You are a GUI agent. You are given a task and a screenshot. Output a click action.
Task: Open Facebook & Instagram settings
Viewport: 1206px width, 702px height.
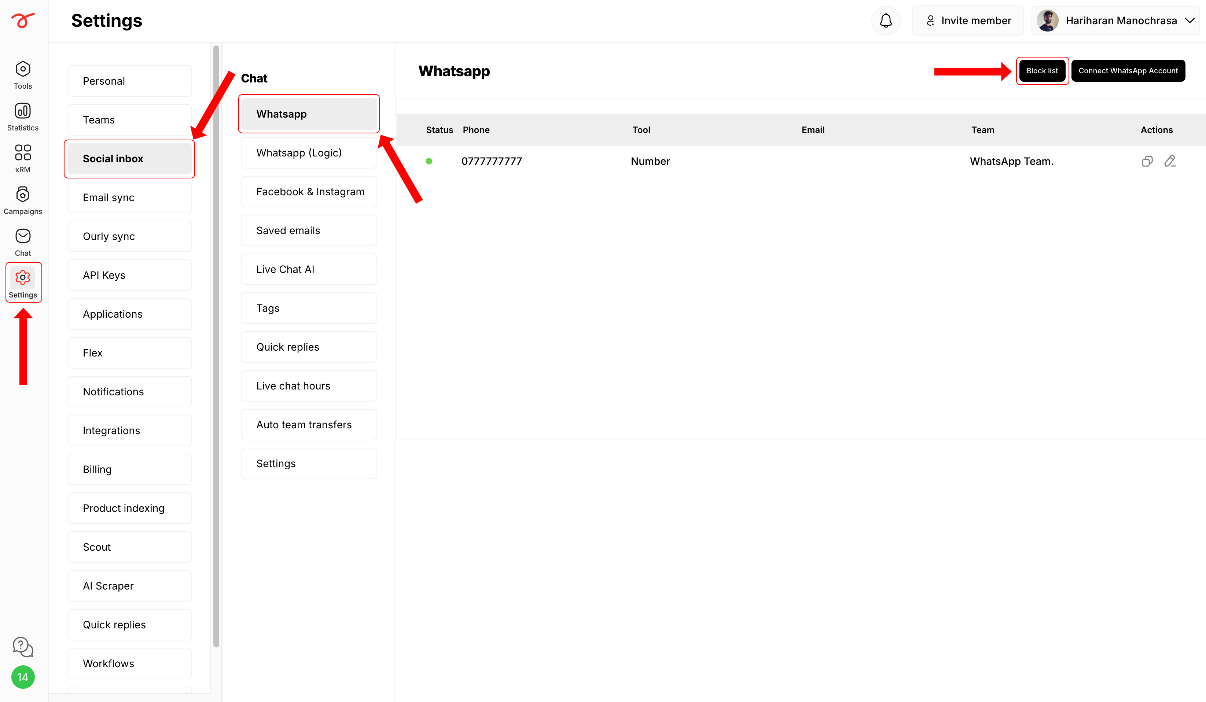309,191
